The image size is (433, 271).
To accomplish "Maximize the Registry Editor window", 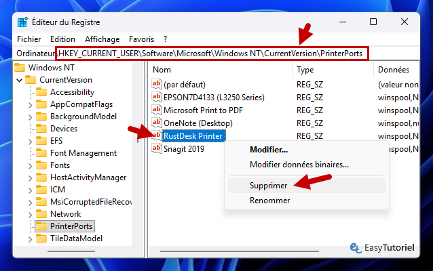I will point(373,22).
